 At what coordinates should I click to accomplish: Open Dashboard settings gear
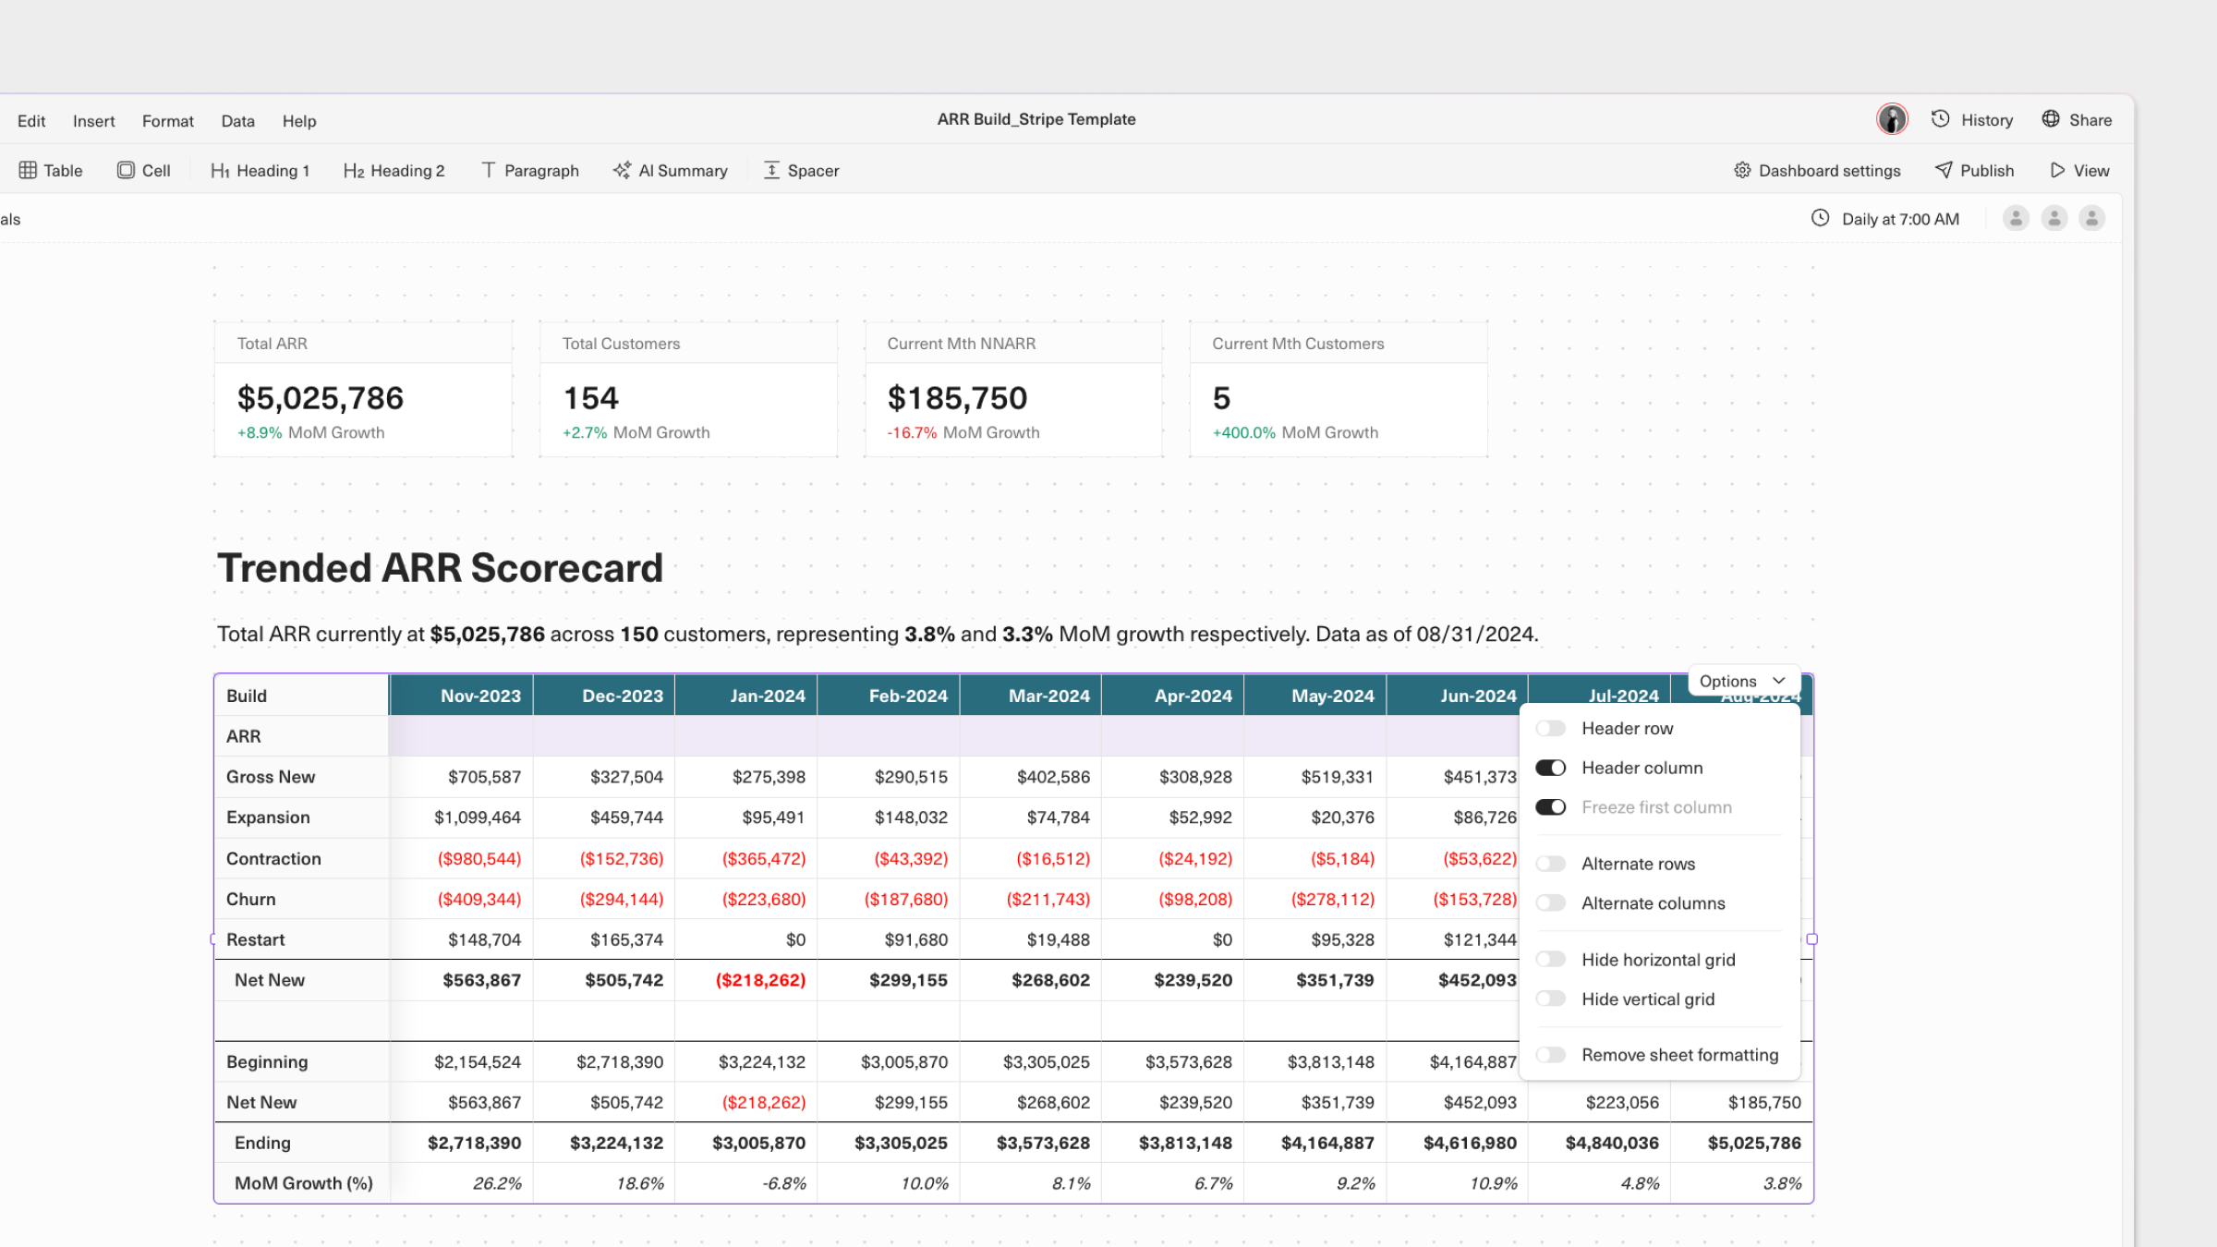1742,171
